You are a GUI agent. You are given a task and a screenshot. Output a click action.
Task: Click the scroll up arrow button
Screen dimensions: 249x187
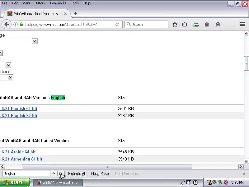click(x=246, y=34)
